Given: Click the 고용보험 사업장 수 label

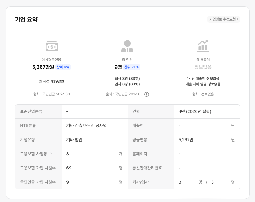Looking at the screenshot, I should [36, 154].
